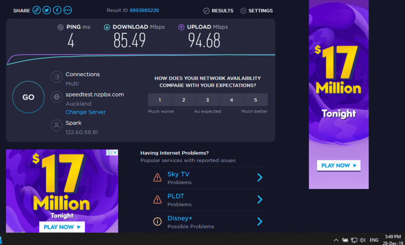Rate network availability as 2
The height and width of the screenshot is (245, 405).
tap(184, 100)
